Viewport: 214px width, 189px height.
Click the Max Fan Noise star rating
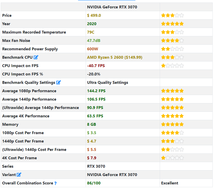[172, 40]
